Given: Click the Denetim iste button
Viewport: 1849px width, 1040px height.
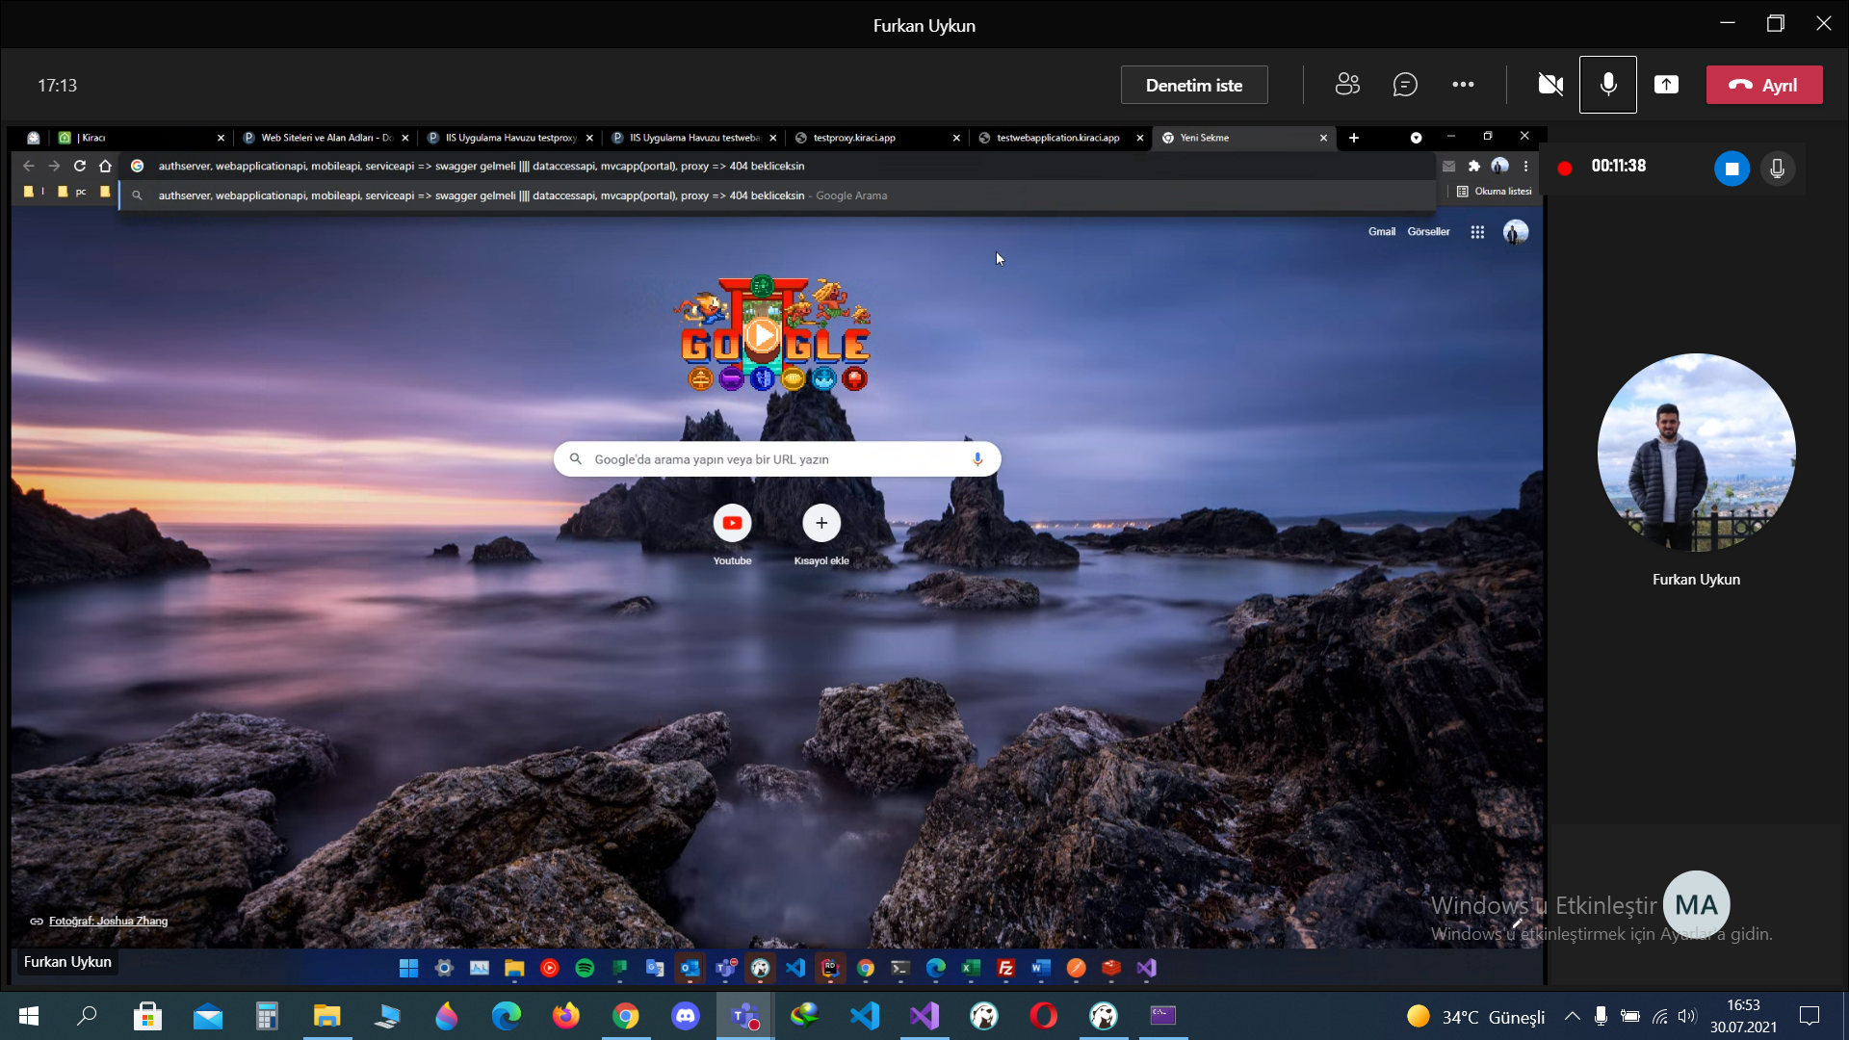Looking at the screenshot, I should pos(1194,85).
